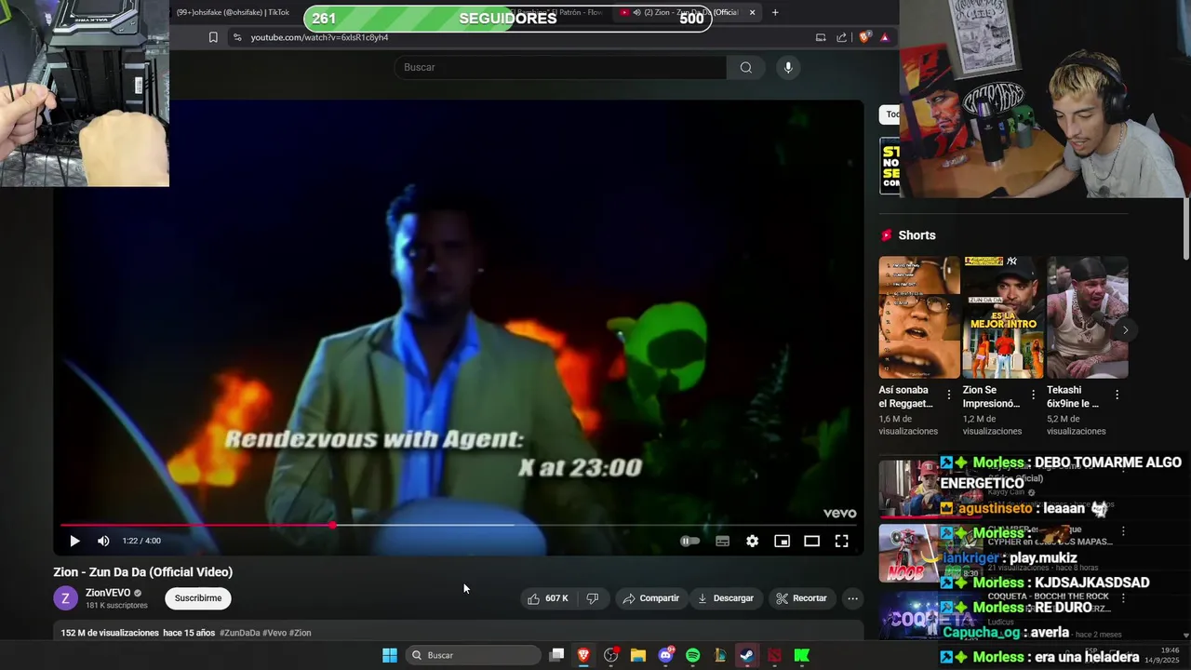1191x670 pixels.
Task: Click the Compartir button
Action: 651,598
